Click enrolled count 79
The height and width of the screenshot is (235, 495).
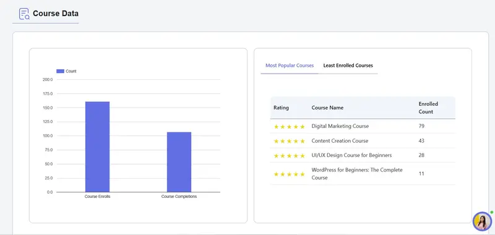421,126
